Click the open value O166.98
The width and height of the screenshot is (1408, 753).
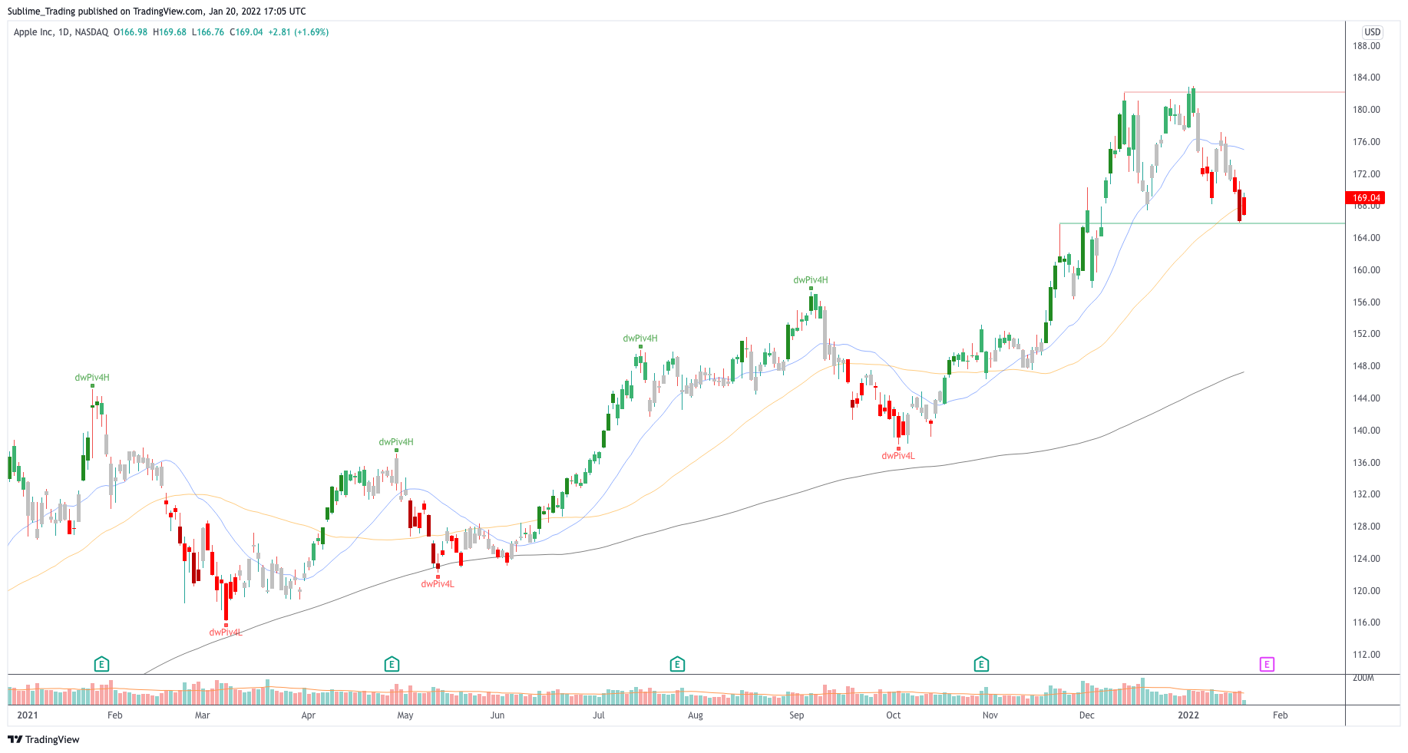pos(131,32)
